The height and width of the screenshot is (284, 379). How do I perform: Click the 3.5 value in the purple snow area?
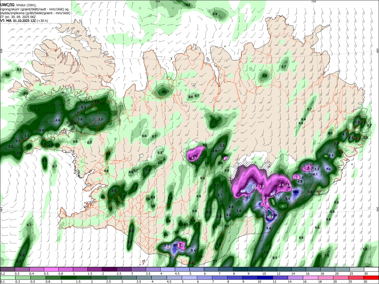pyautogui.click(x=289, y=186)
